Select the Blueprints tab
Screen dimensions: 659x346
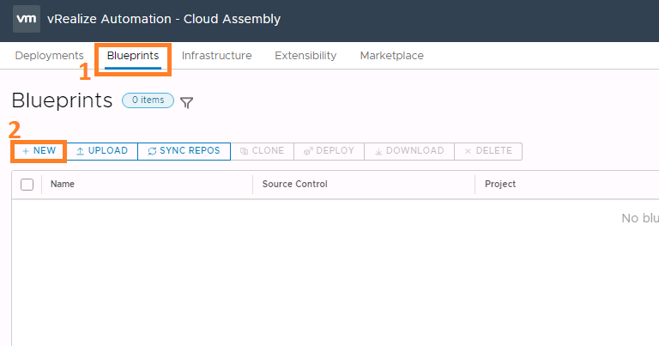[133, 56]
